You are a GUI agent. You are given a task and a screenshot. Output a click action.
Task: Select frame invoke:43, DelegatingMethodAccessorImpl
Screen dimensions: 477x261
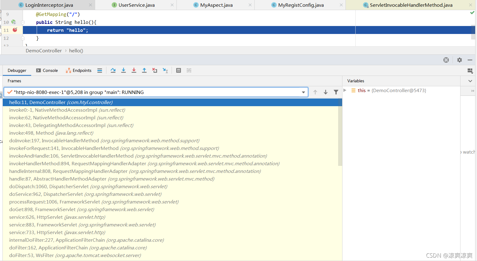[171, 125]
